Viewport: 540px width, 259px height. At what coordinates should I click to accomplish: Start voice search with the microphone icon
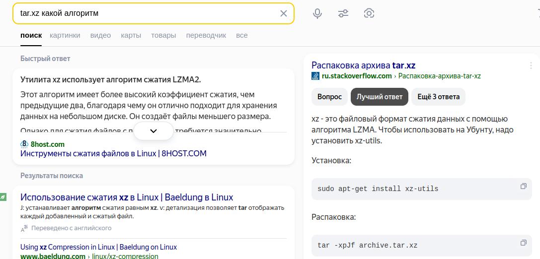317,13
